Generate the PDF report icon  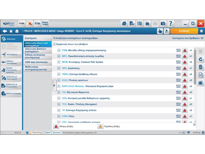click(x=200, y=75)
